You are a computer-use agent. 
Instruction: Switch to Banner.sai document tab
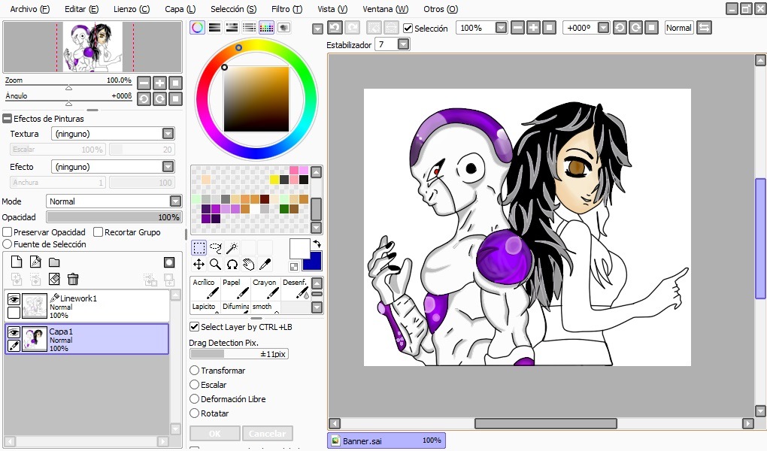point(387,440)
